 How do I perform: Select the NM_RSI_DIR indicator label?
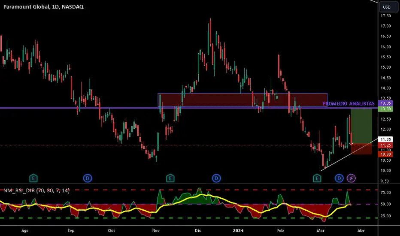pyautogui.click(x=36, y=191)
